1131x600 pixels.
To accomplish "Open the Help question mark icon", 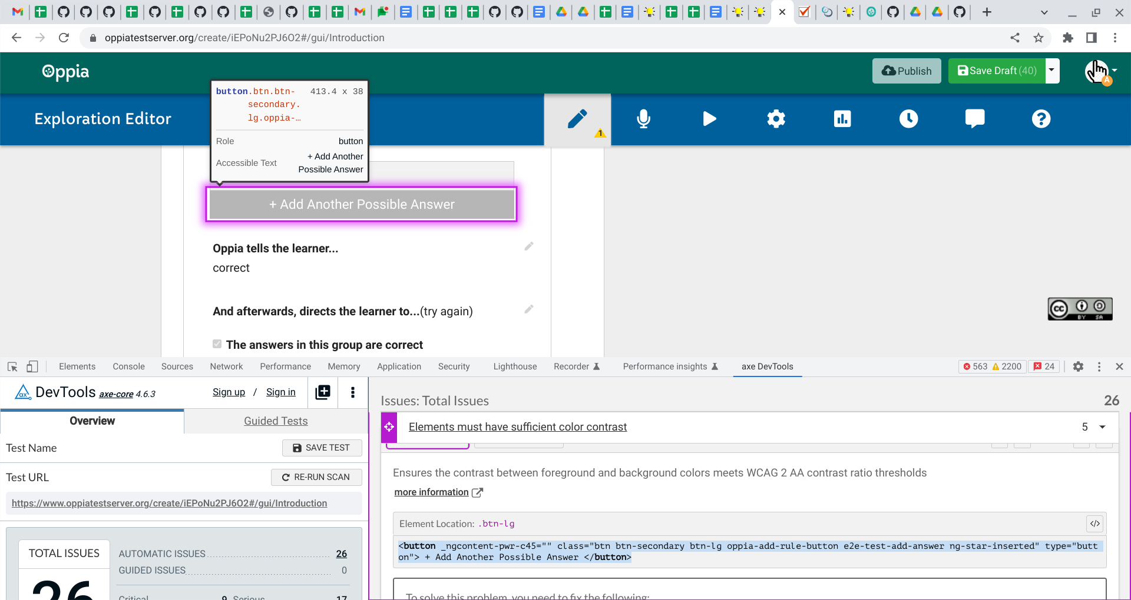I will click(1041, 119).
